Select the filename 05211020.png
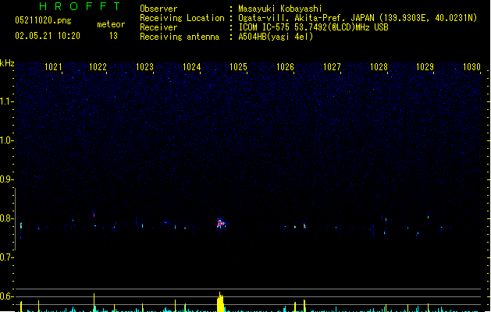Screen dimensions: 491x312 [43, 20]
